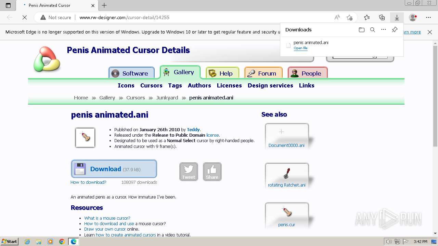Go to Home in the breadcrumb

point(81,98)
